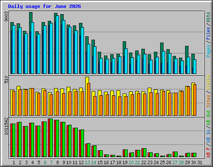Click weekend day 6 label

coord(45,162)
